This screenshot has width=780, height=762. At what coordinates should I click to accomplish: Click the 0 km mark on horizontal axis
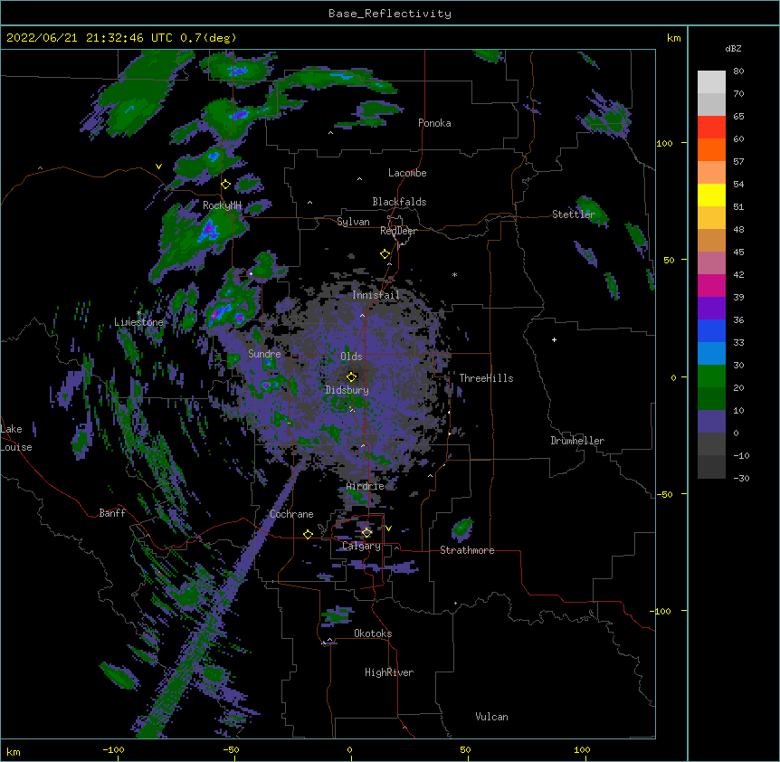[x=349, y=749]
